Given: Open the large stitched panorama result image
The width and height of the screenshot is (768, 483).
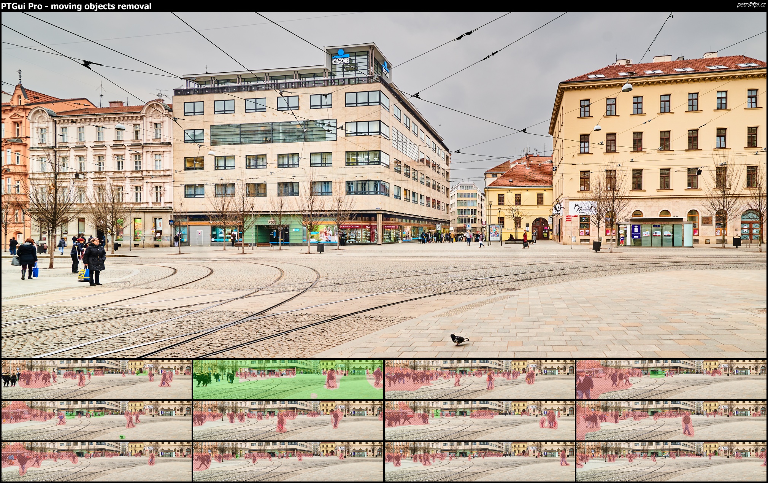Looking at the screenshot, I should click(384, 185).
